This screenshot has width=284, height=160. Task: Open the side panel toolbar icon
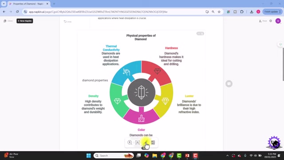point(235,12)
